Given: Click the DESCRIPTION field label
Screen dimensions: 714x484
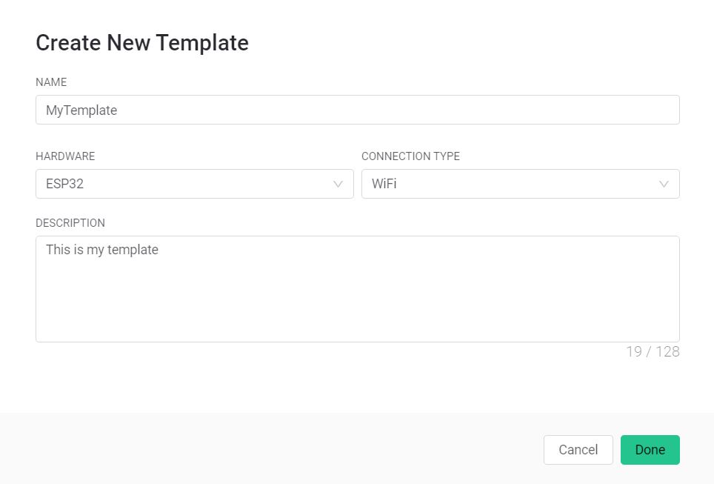Looking at the screenshot, I should [x=70, y=223].
